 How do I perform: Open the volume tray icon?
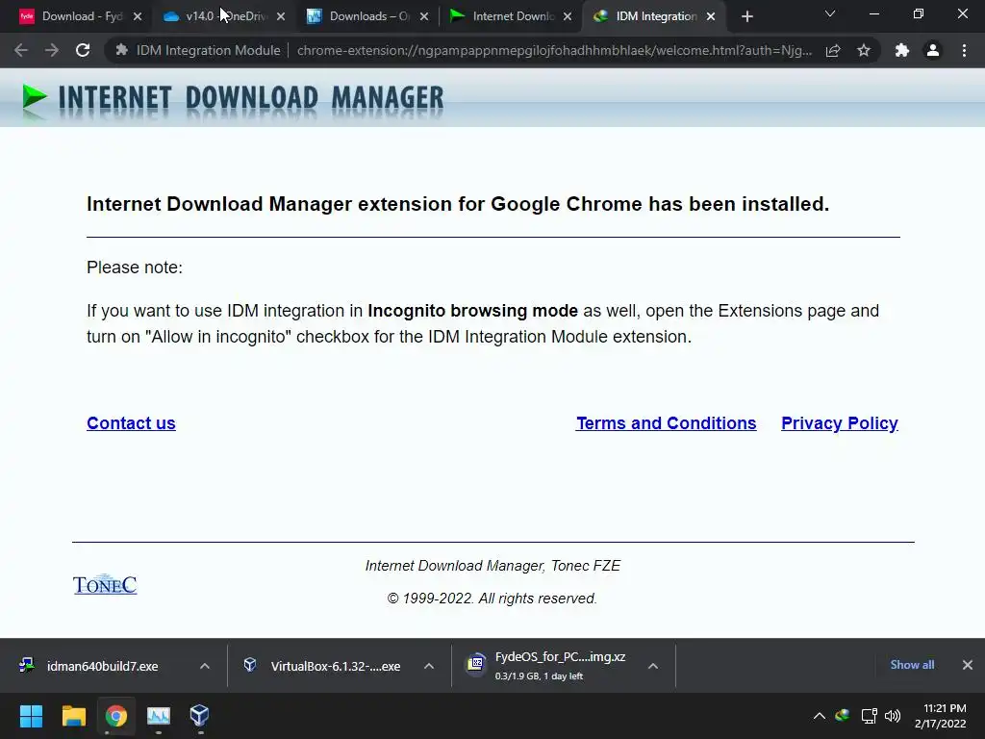point(892,716)
